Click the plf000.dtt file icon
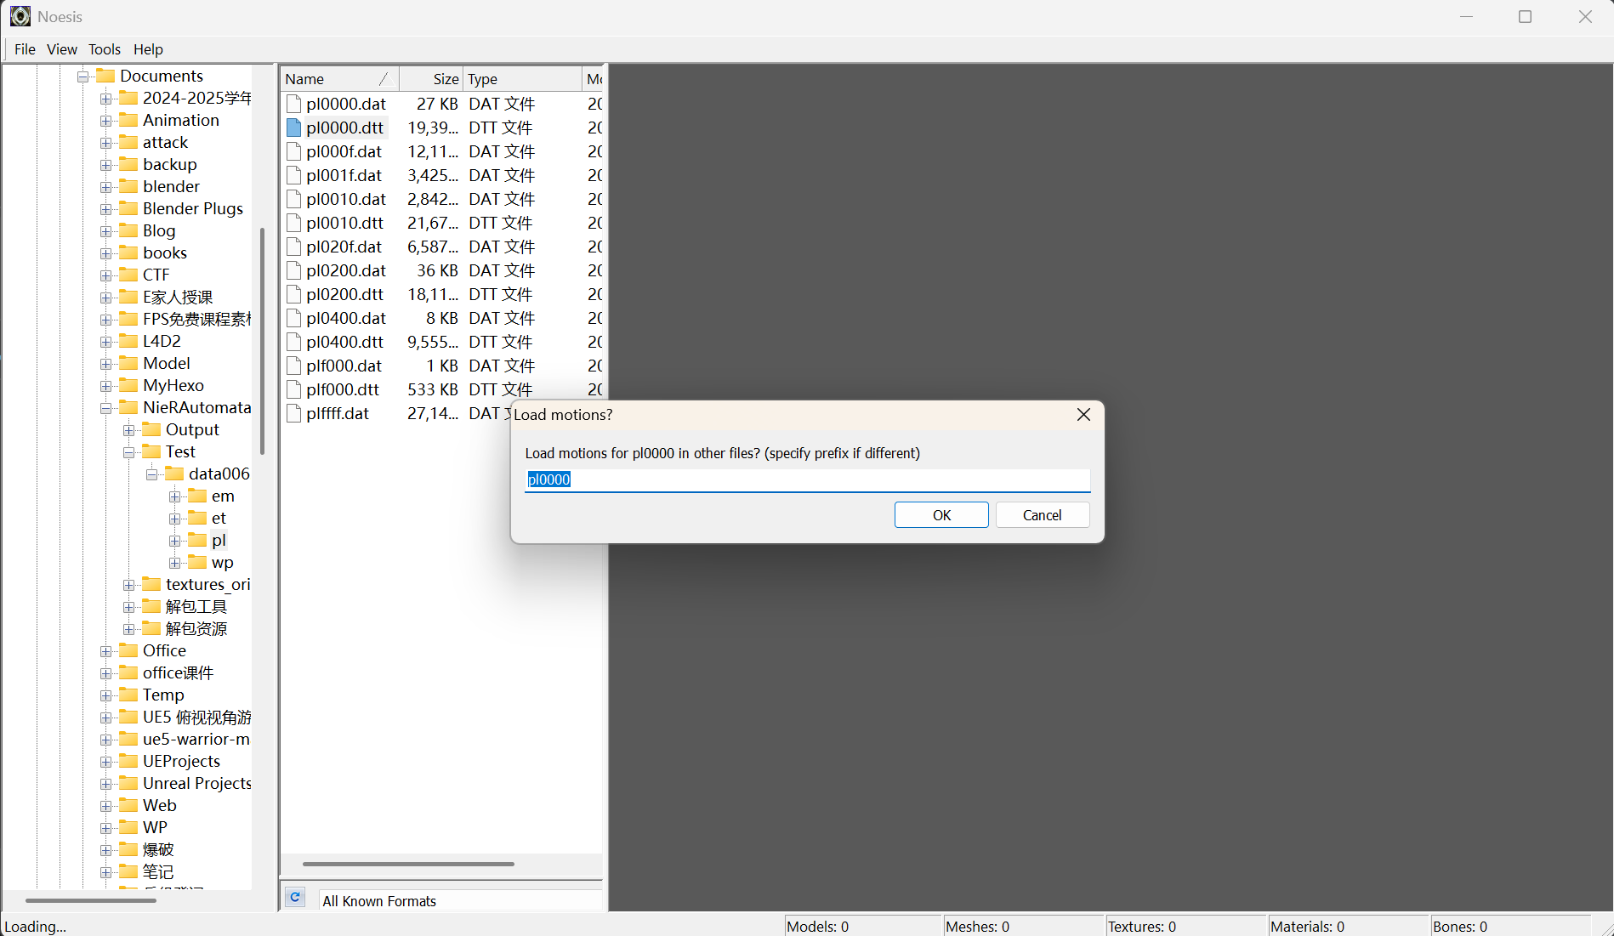 294,389
